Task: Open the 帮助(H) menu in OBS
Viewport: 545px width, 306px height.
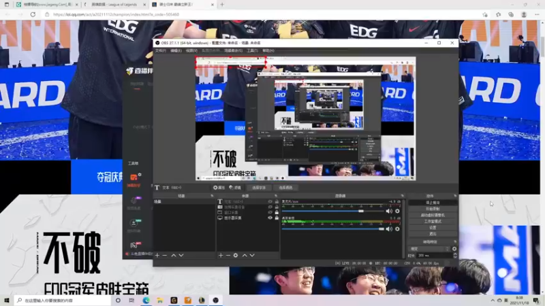Action: pos(268,50)
